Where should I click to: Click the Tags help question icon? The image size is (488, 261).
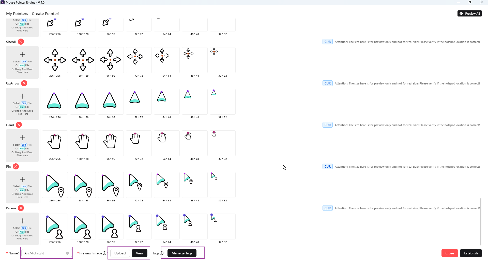coord(162,253)
